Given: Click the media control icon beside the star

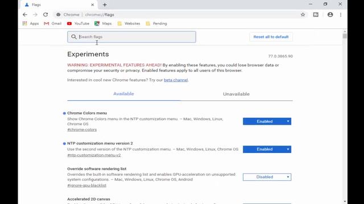Looking at the screenshot, I should click(x=316, y=15).
